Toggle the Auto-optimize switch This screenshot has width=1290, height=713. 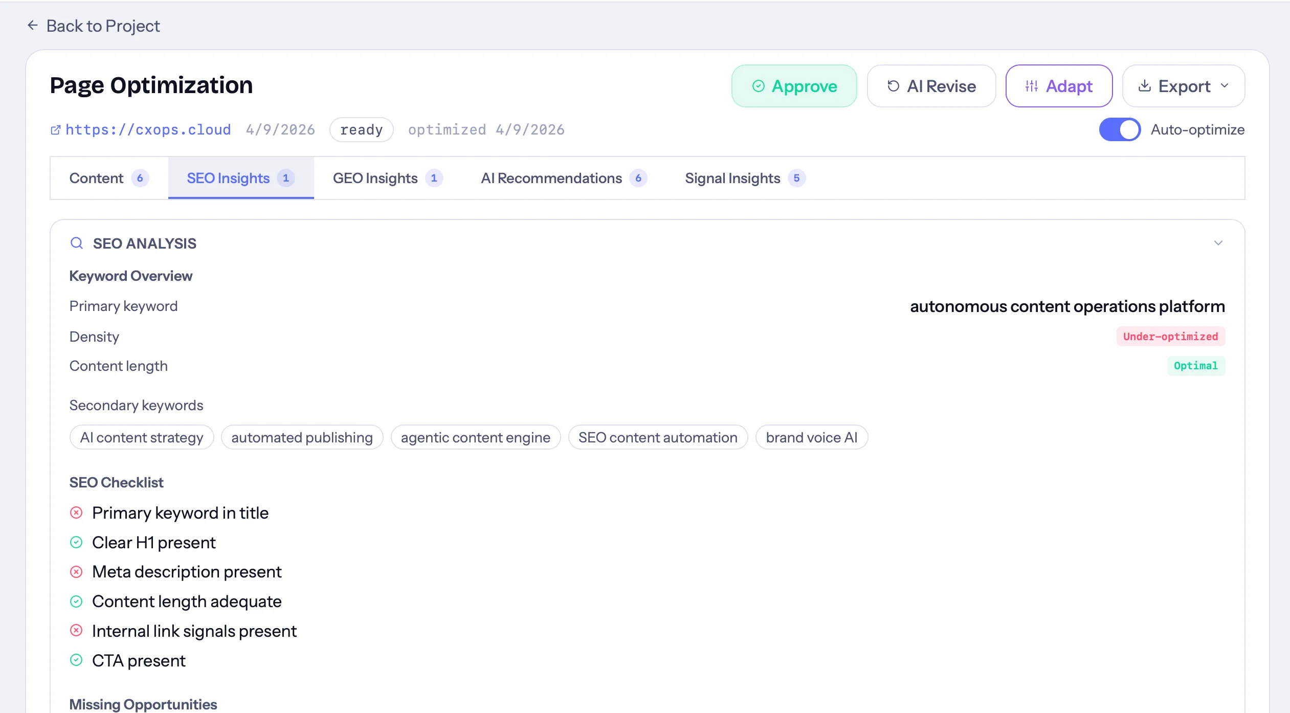1120,129
